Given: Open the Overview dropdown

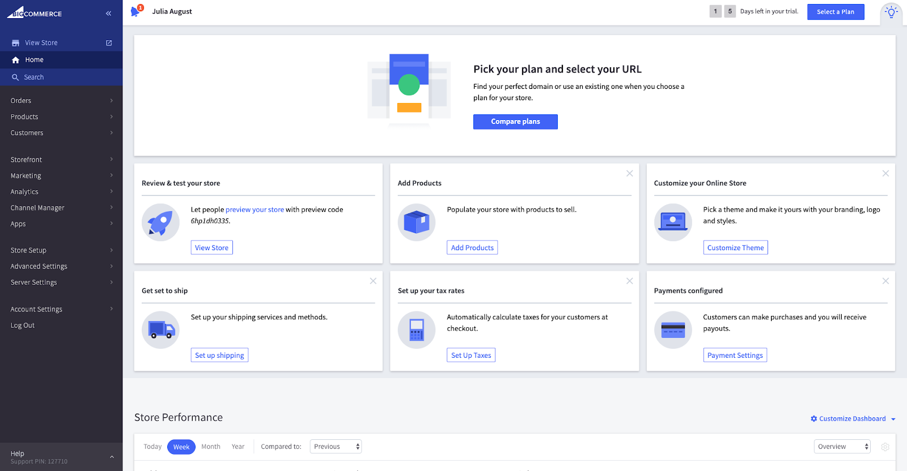Looking at the screenshot, I should (842, 447).
